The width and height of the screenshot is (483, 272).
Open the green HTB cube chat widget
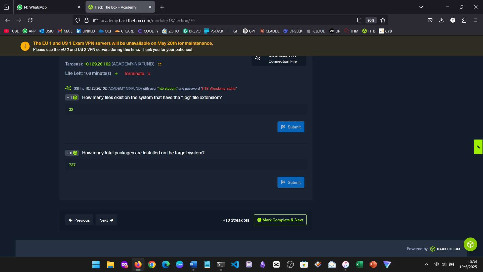click(470, 244)
